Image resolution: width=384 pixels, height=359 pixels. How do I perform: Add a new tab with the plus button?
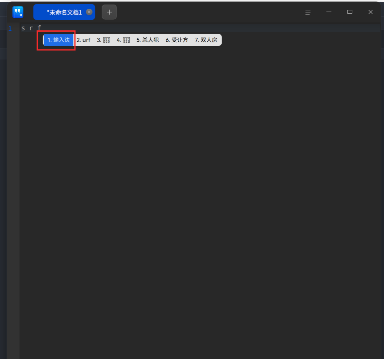[x=109, y=12]
